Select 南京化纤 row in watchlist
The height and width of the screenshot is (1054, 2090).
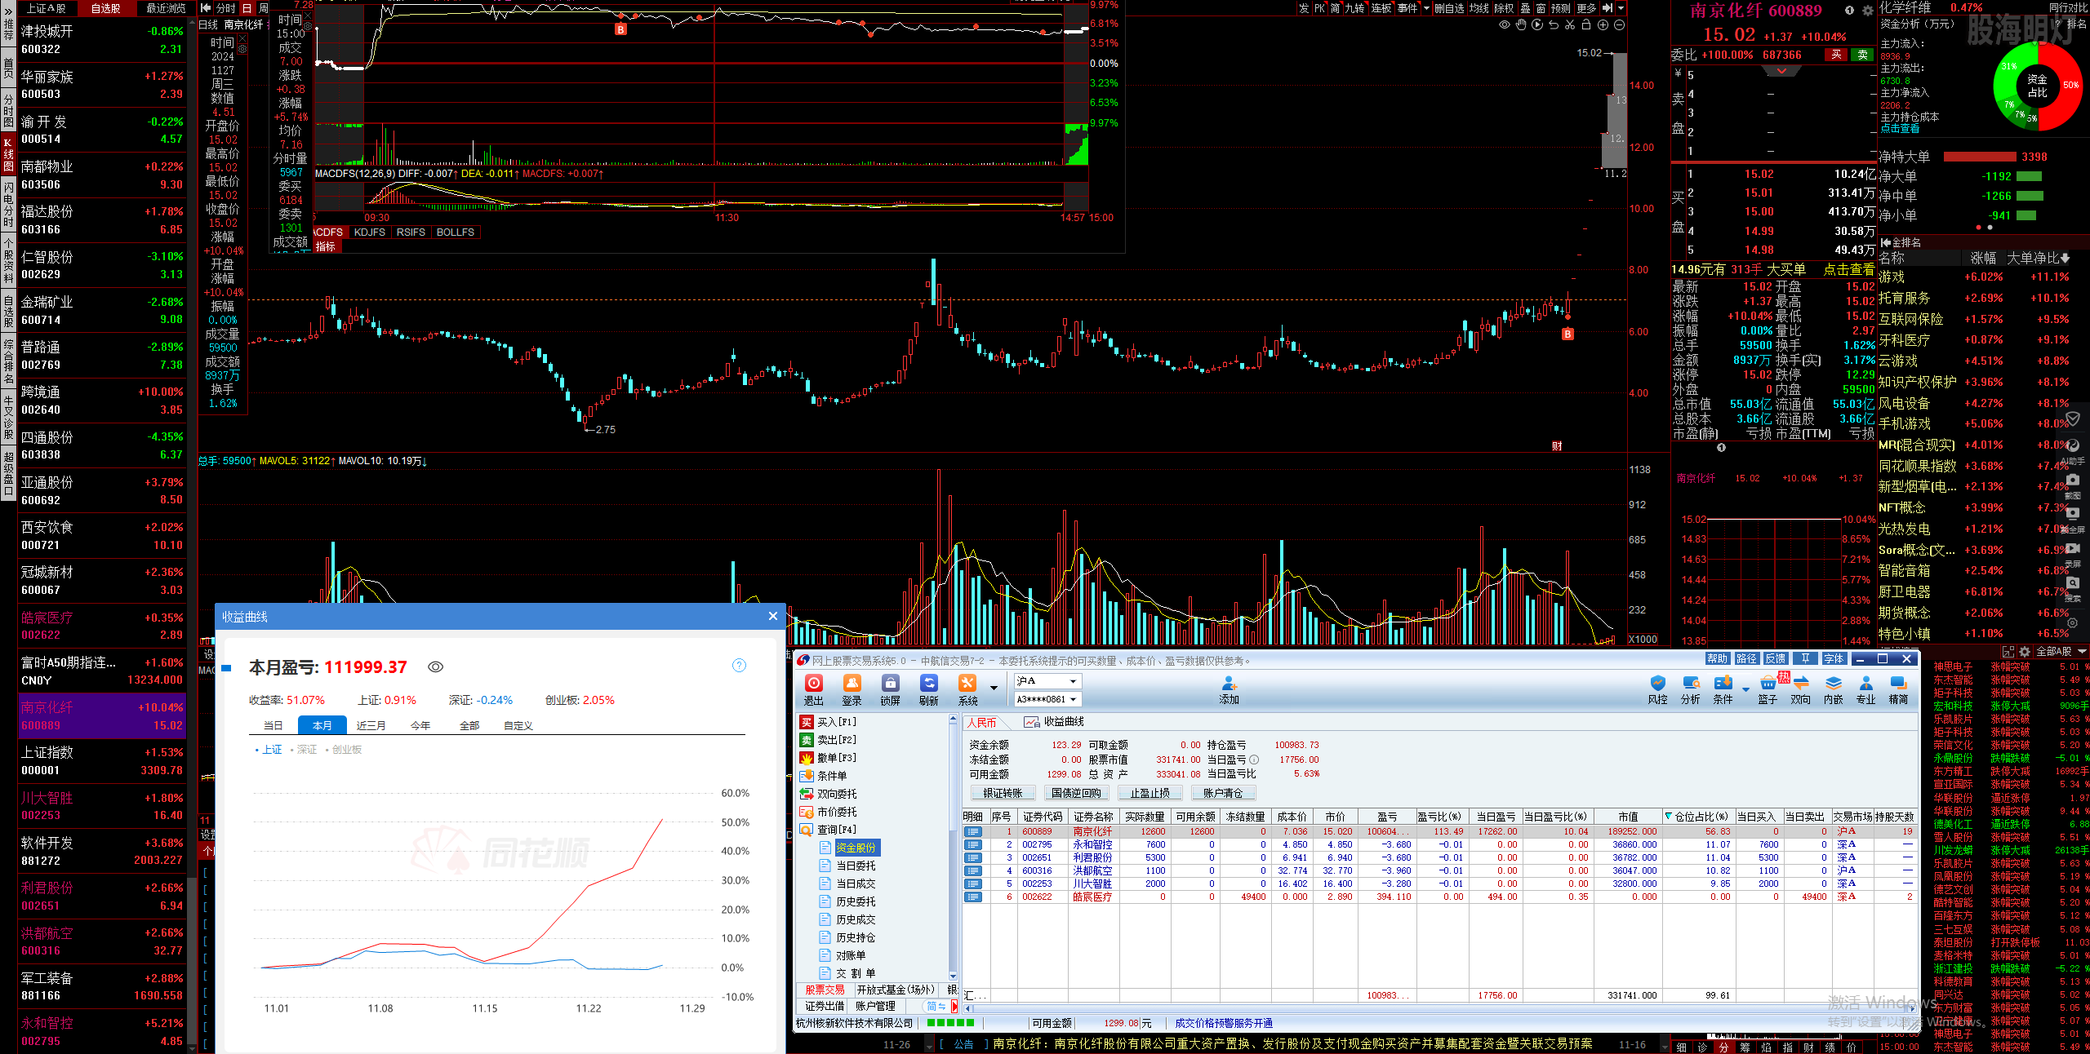[103, 716]
